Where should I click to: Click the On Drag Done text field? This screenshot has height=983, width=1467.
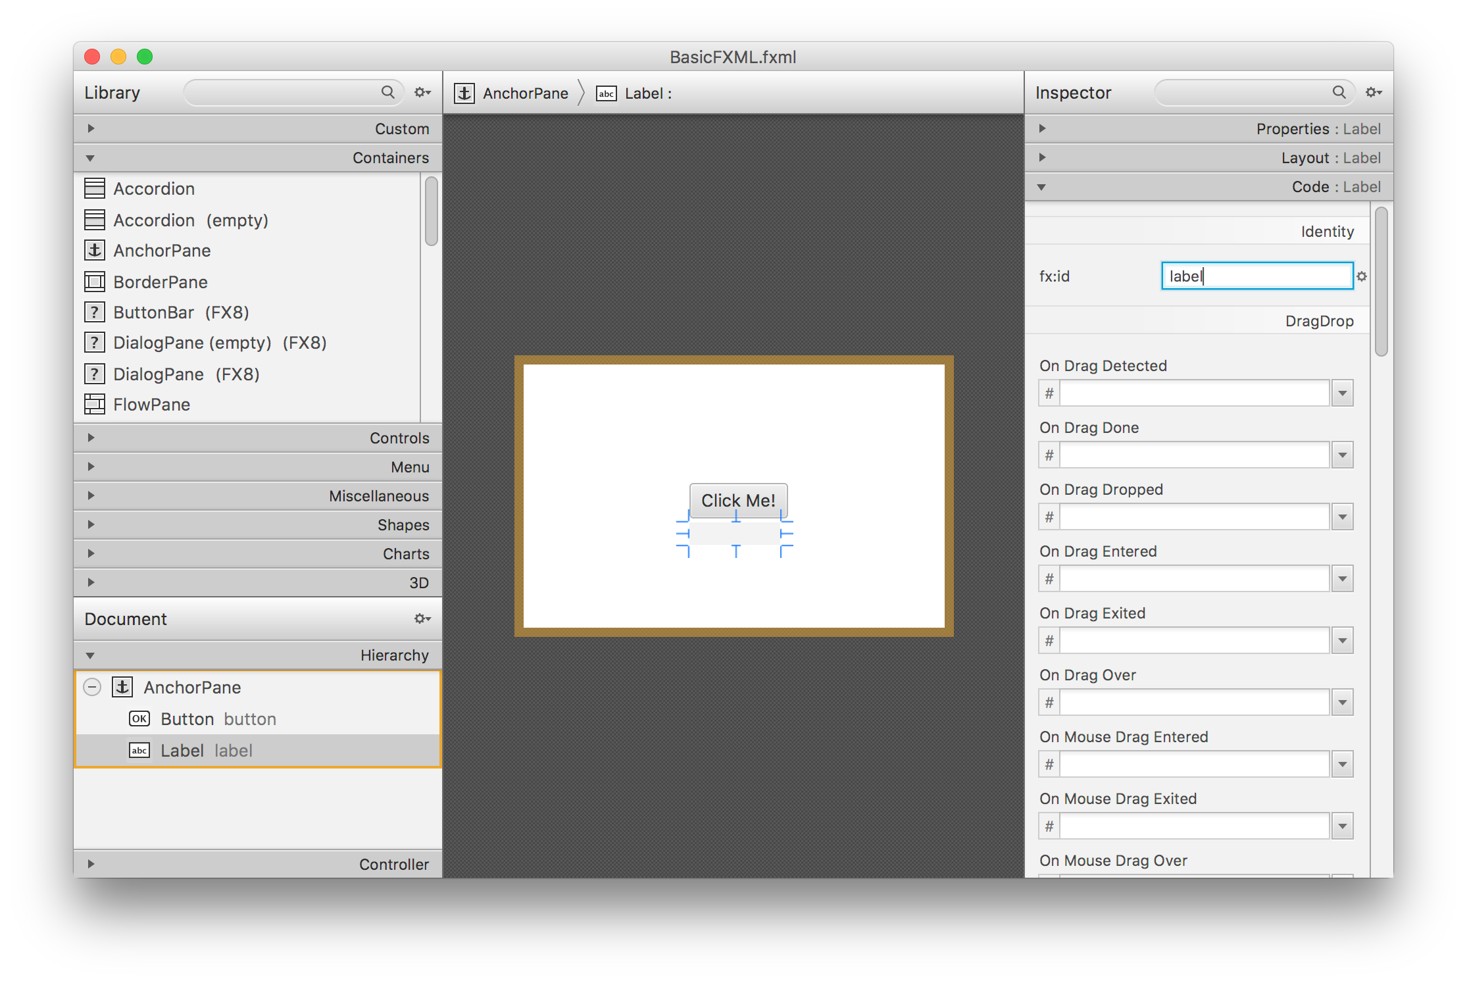coord(1193,455)
